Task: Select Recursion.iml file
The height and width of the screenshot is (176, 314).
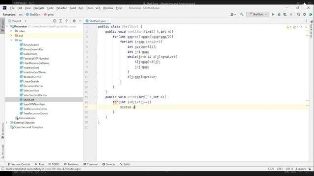Action: 27,118
